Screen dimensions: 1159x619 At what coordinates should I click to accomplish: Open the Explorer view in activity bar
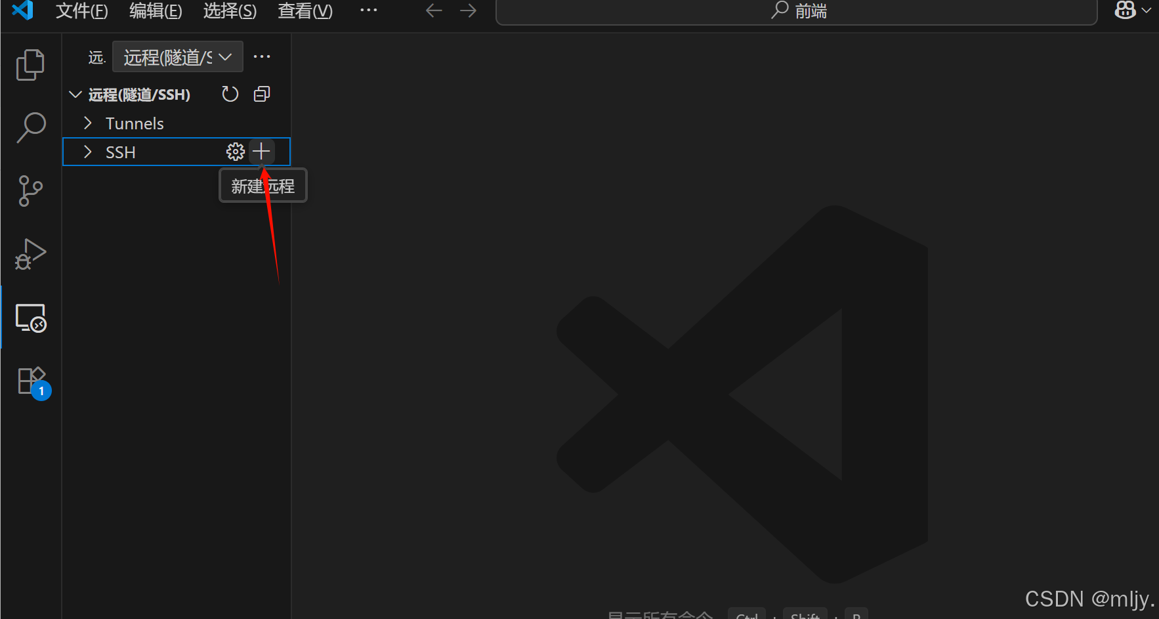click(30, 65)
